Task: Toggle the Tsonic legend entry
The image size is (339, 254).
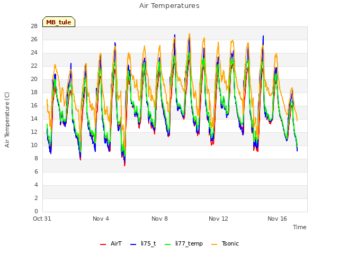Action: (x=225, y=244)
